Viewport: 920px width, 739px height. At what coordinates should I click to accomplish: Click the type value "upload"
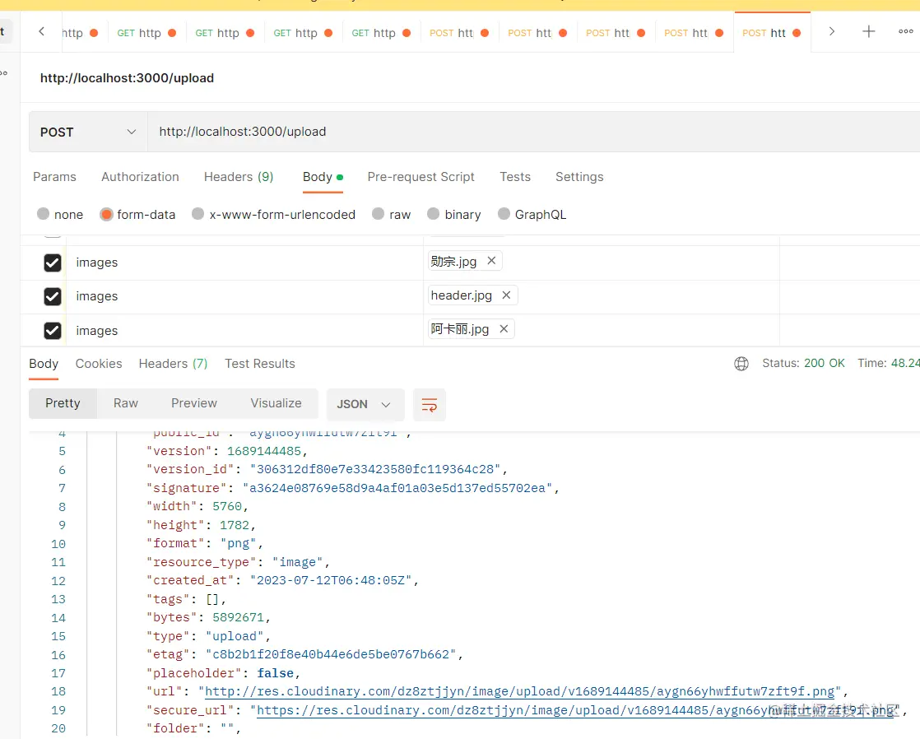[x=234, y=635]
